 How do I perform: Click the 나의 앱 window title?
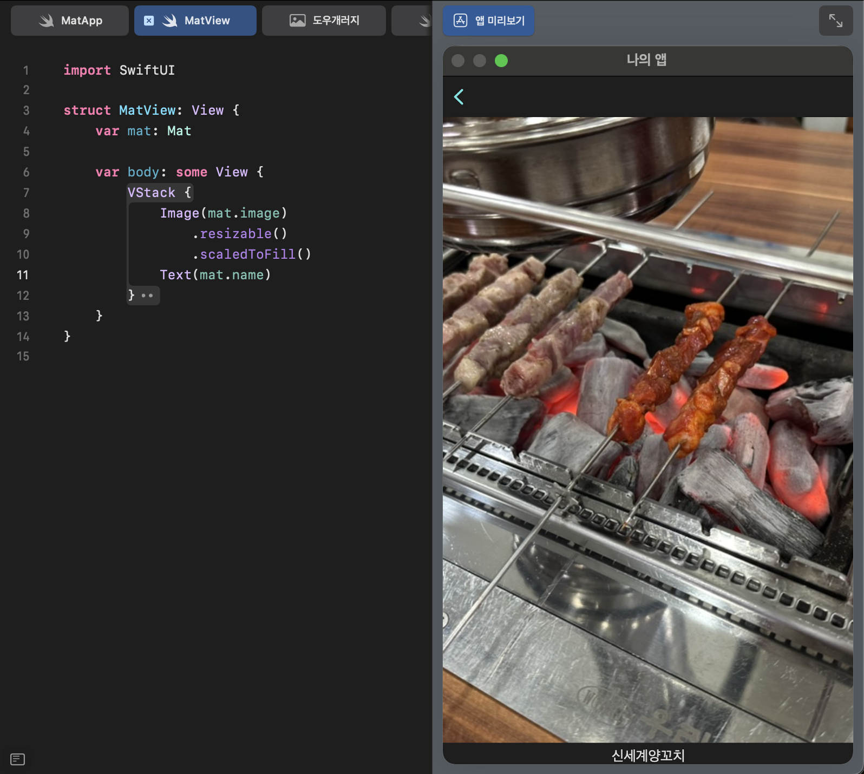tap(646, 60)
